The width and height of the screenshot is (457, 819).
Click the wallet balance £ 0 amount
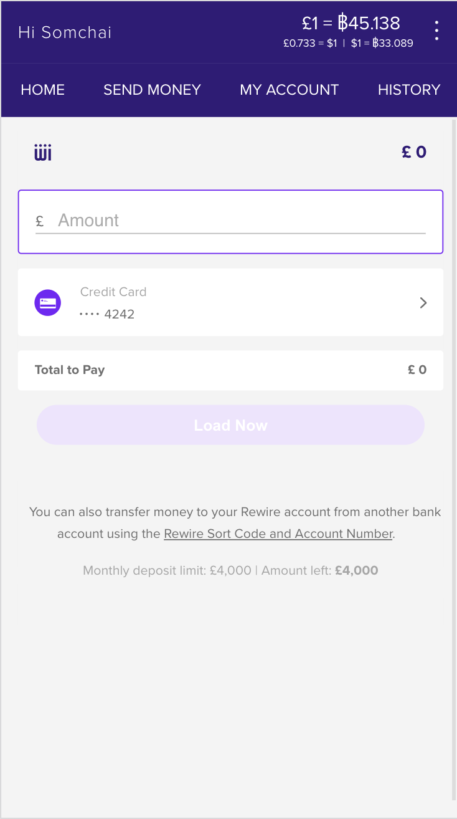pyautogui.click(x=414, y=152)
